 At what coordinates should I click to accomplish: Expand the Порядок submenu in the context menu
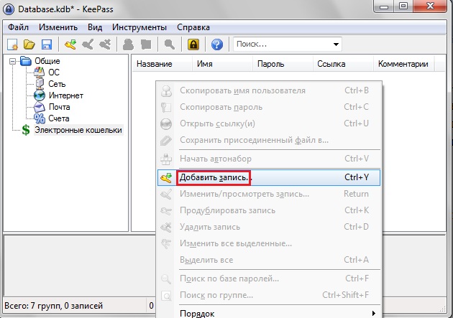tap(372, 313)
